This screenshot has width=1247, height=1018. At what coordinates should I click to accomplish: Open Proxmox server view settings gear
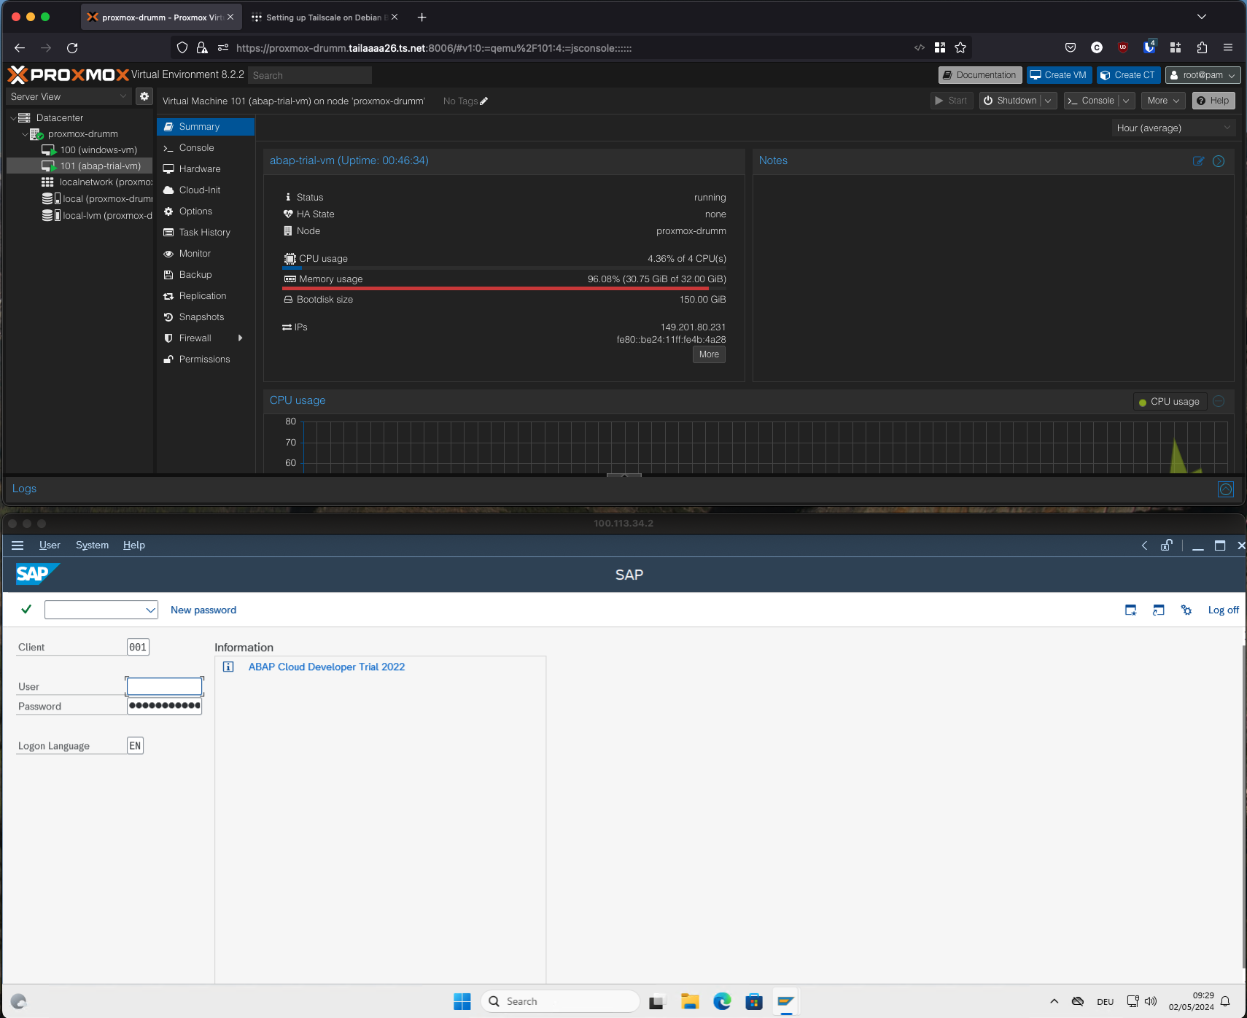click(144, 96)
